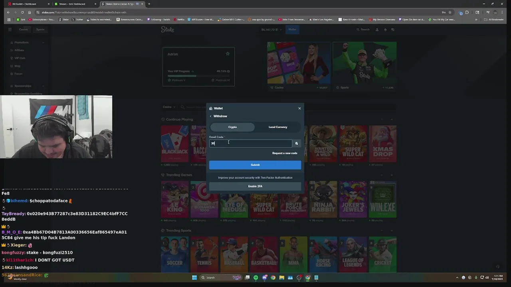Viewport: 511px width, 287px height.
Task: Open the Casino search filter dropdown
Action: (x=169, y=107)
